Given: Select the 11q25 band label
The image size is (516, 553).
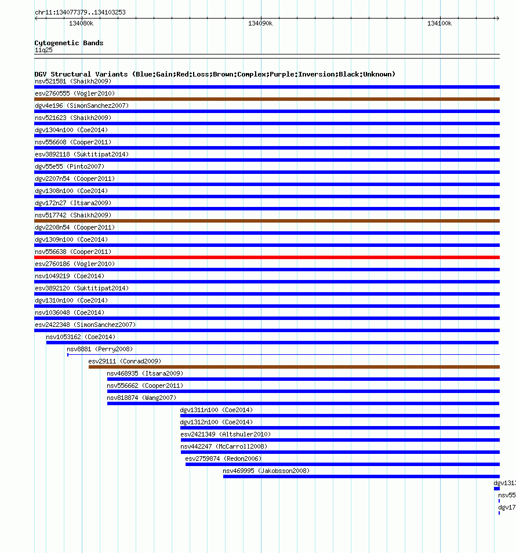Looking at the screenshot, I should pyautogui.click(x=43, y=50).
